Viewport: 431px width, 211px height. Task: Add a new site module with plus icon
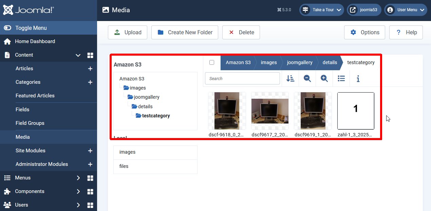click(90, 151)
